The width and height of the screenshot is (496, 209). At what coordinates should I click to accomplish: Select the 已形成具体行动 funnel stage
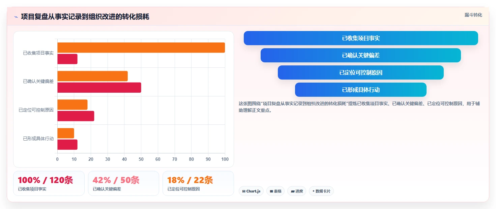click(x=361, y=90)
